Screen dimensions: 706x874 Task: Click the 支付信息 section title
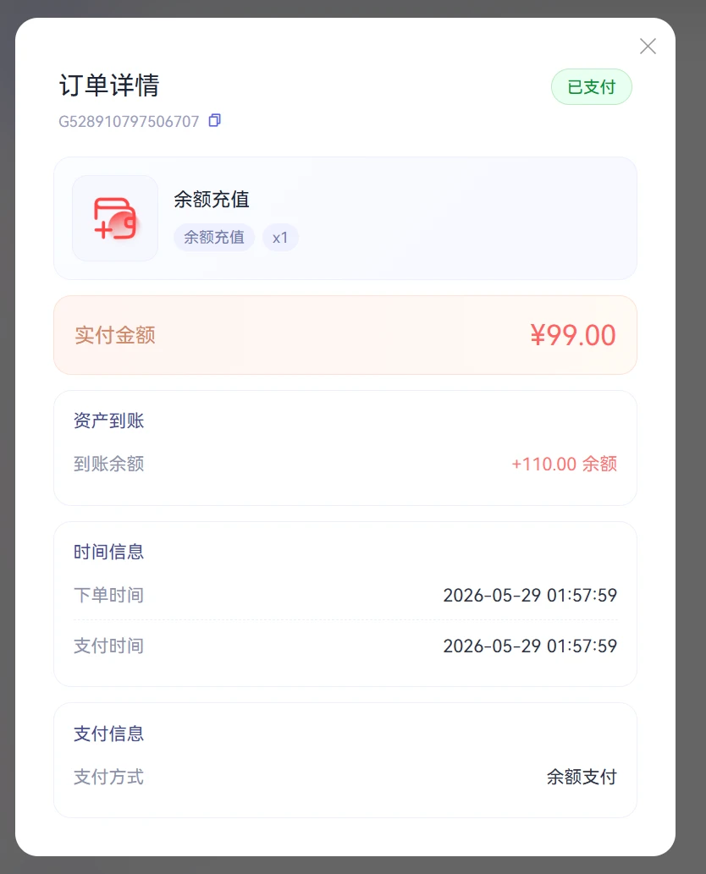coord(108,734)
